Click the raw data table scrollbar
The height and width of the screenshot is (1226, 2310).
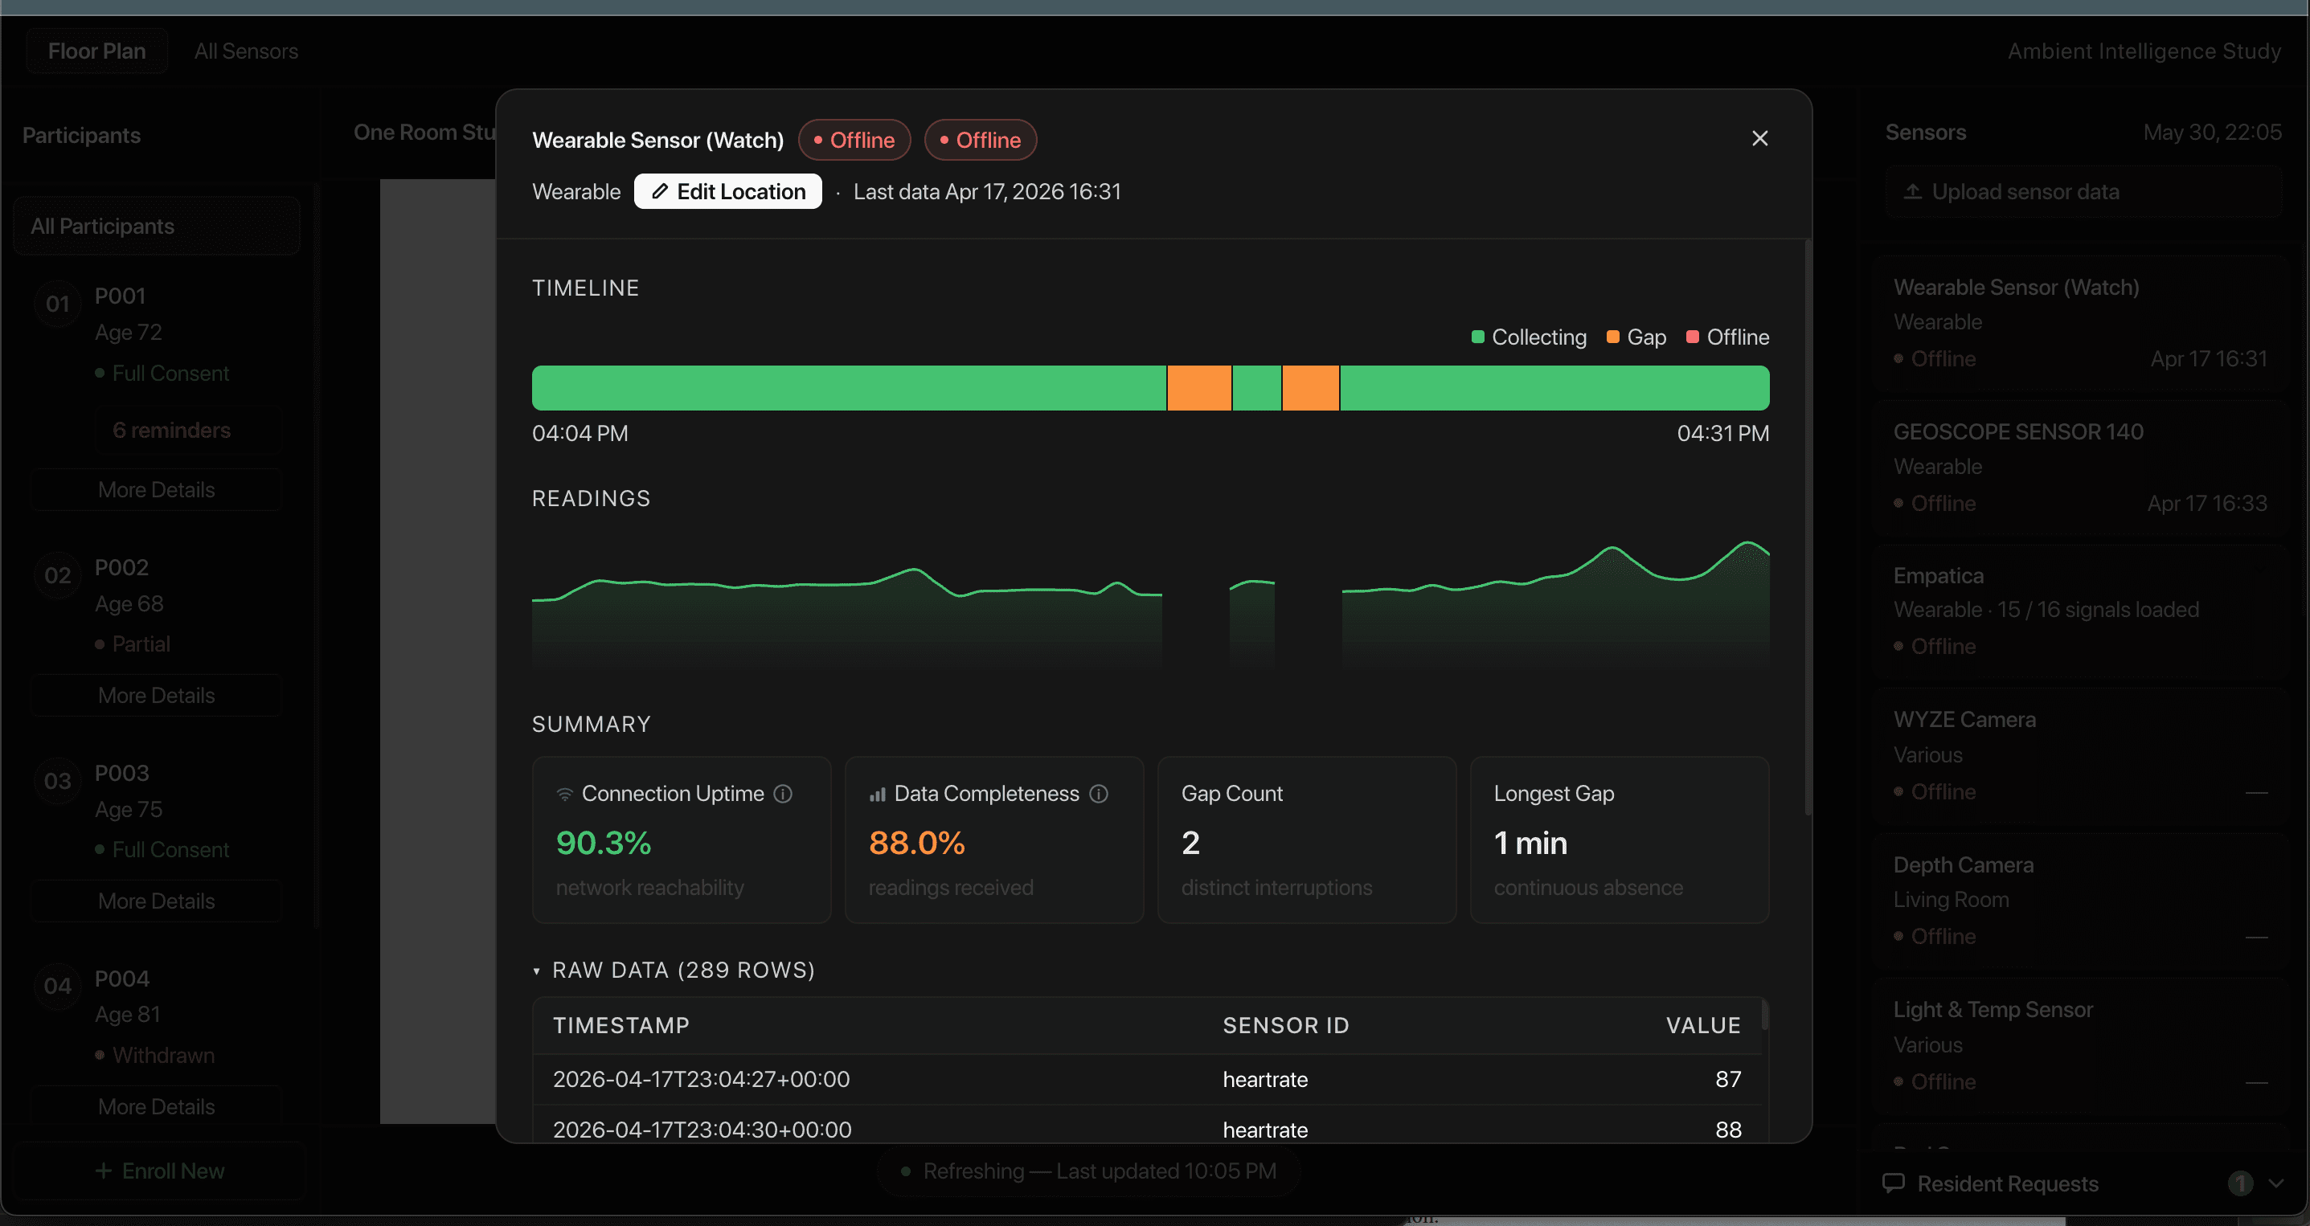[x=1764, y=1014]
